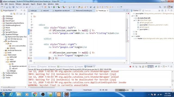Click the editor vertical scrollbar
Screen dimensions: 174x97
point(127,30)
